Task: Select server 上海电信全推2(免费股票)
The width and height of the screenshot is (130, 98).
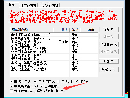Action: click(29, 62)
